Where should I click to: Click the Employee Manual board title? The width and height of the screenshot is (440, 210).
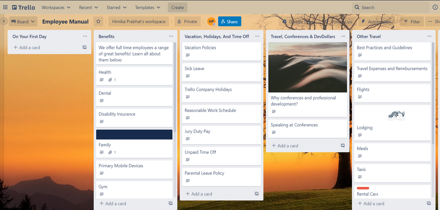click(x=66, y=22)
